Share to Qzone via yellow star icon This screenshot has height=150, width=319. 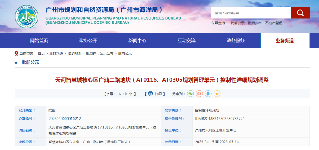[x=217, y=93]
